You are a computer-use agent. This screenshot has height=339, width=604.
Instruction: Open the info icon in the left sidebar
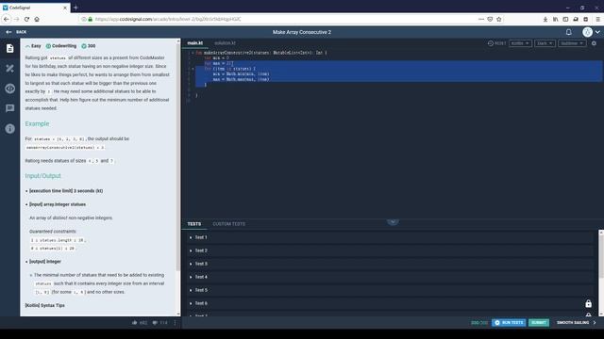[x=10, y=128]
